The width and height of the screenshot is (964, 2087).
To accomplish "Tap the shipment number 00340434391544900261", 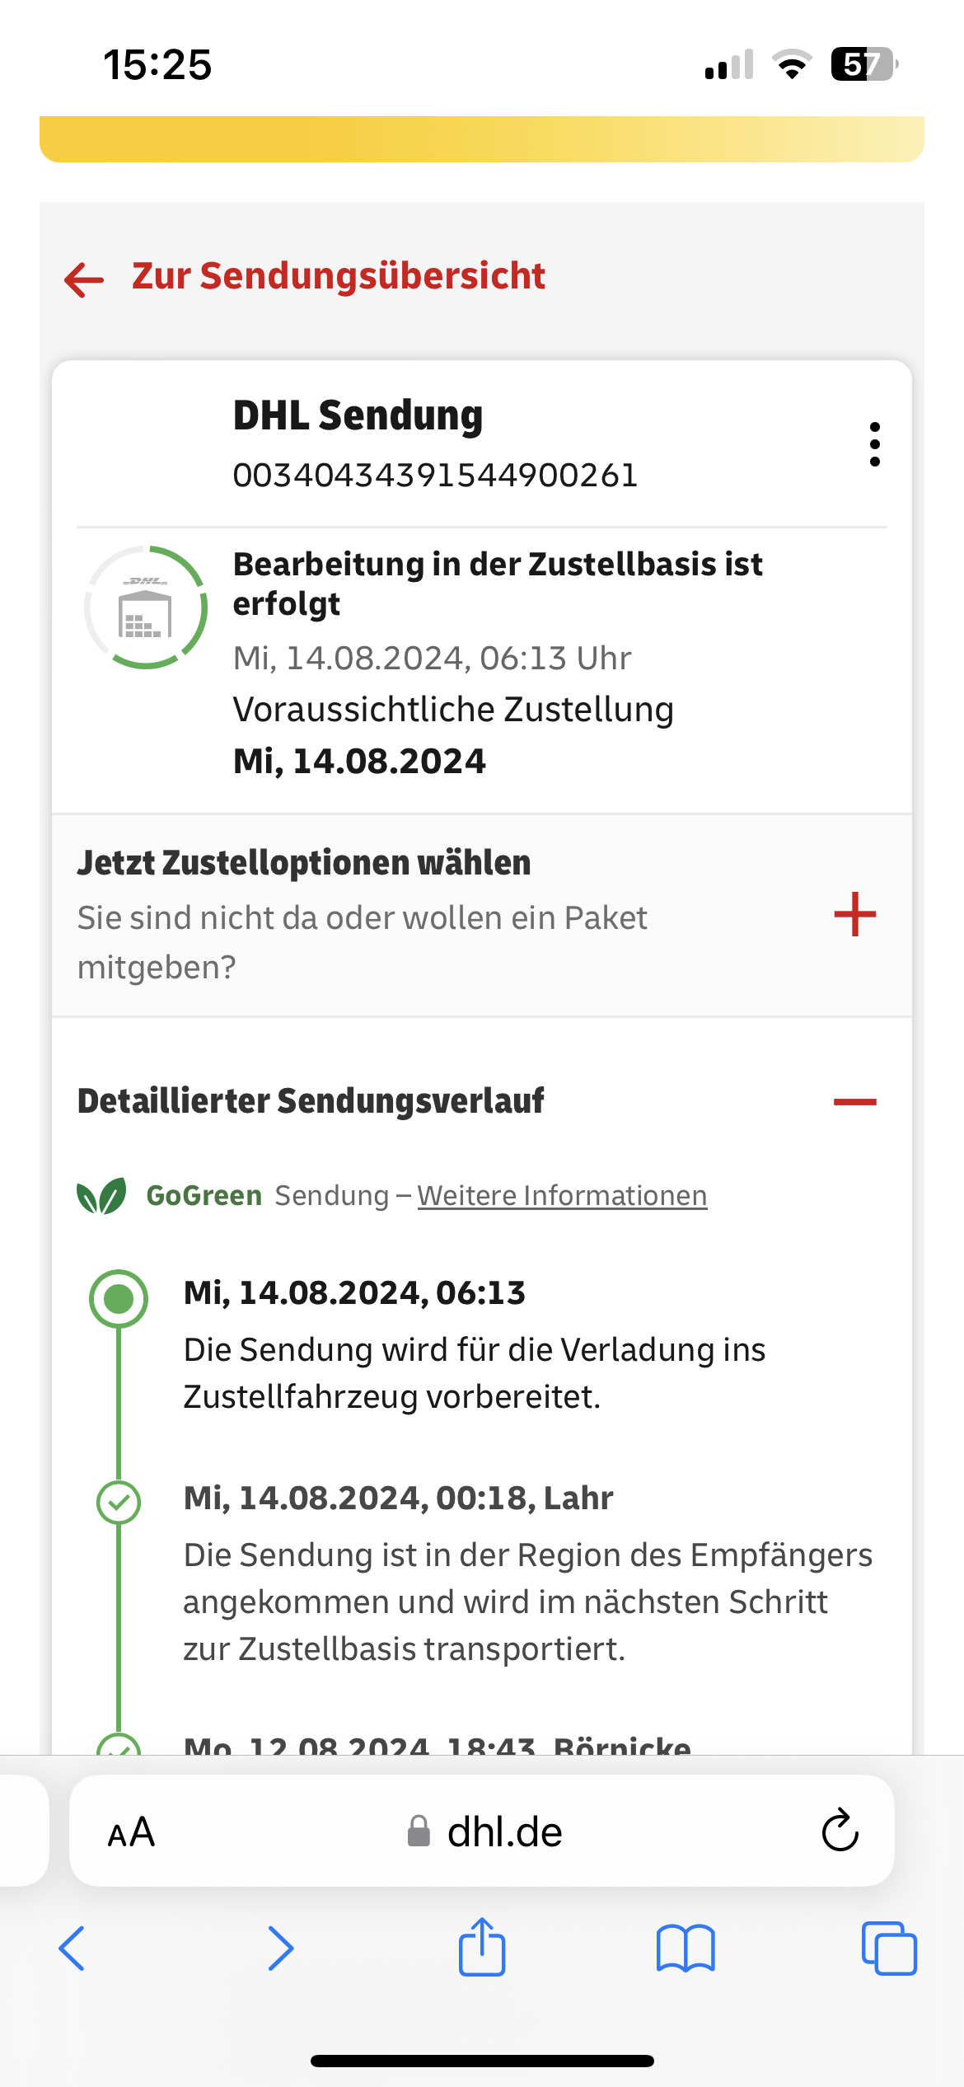I will pos(435,476).
